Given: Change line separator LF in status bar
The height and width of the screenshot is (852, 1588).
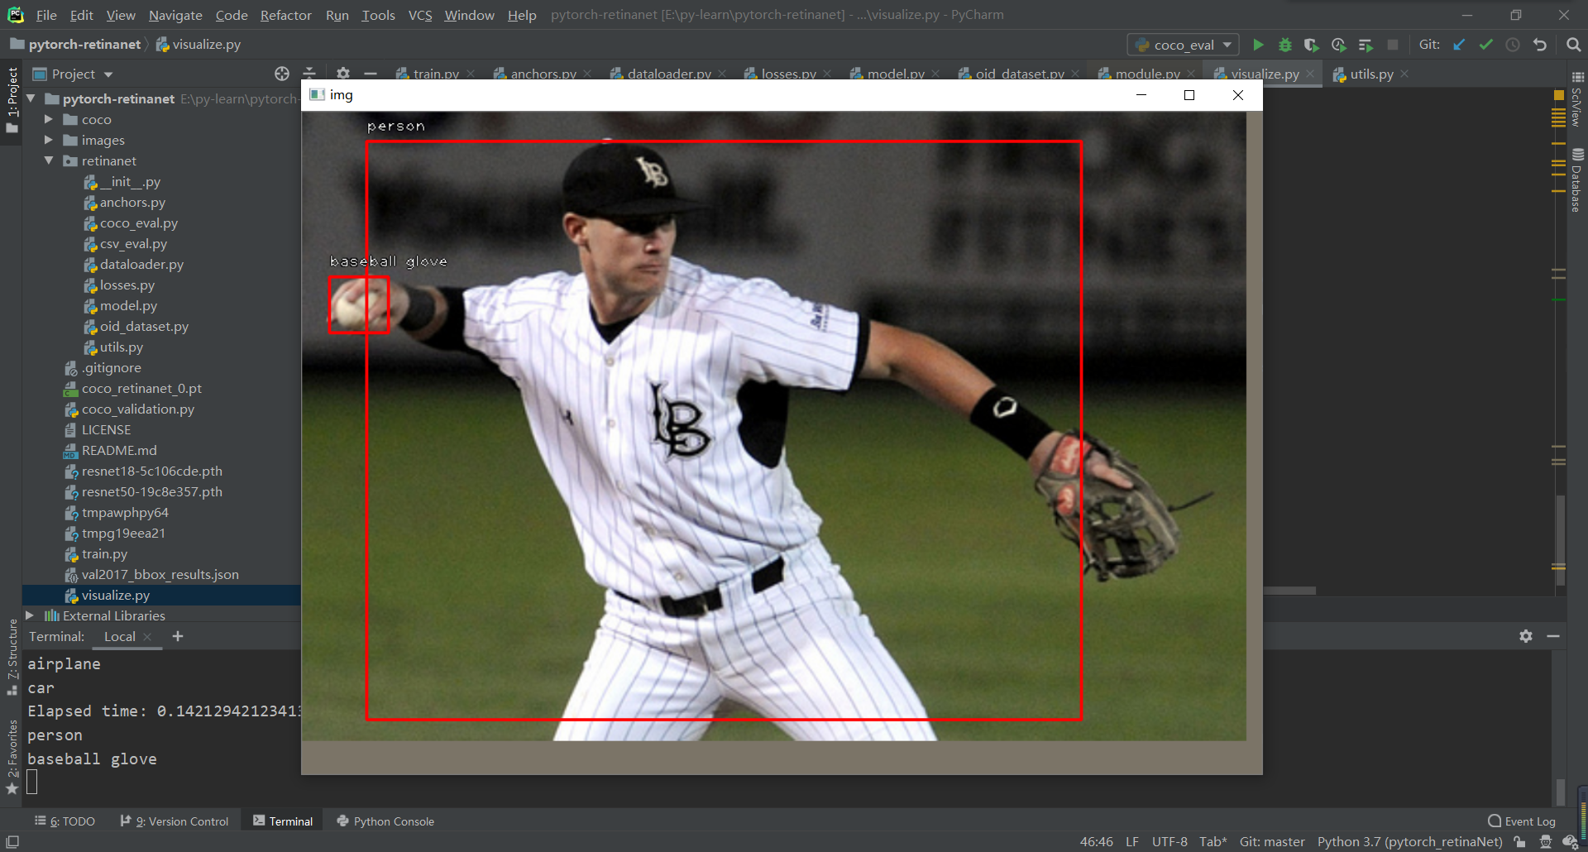Looking at the screenshot, I should pos(1132,842).
